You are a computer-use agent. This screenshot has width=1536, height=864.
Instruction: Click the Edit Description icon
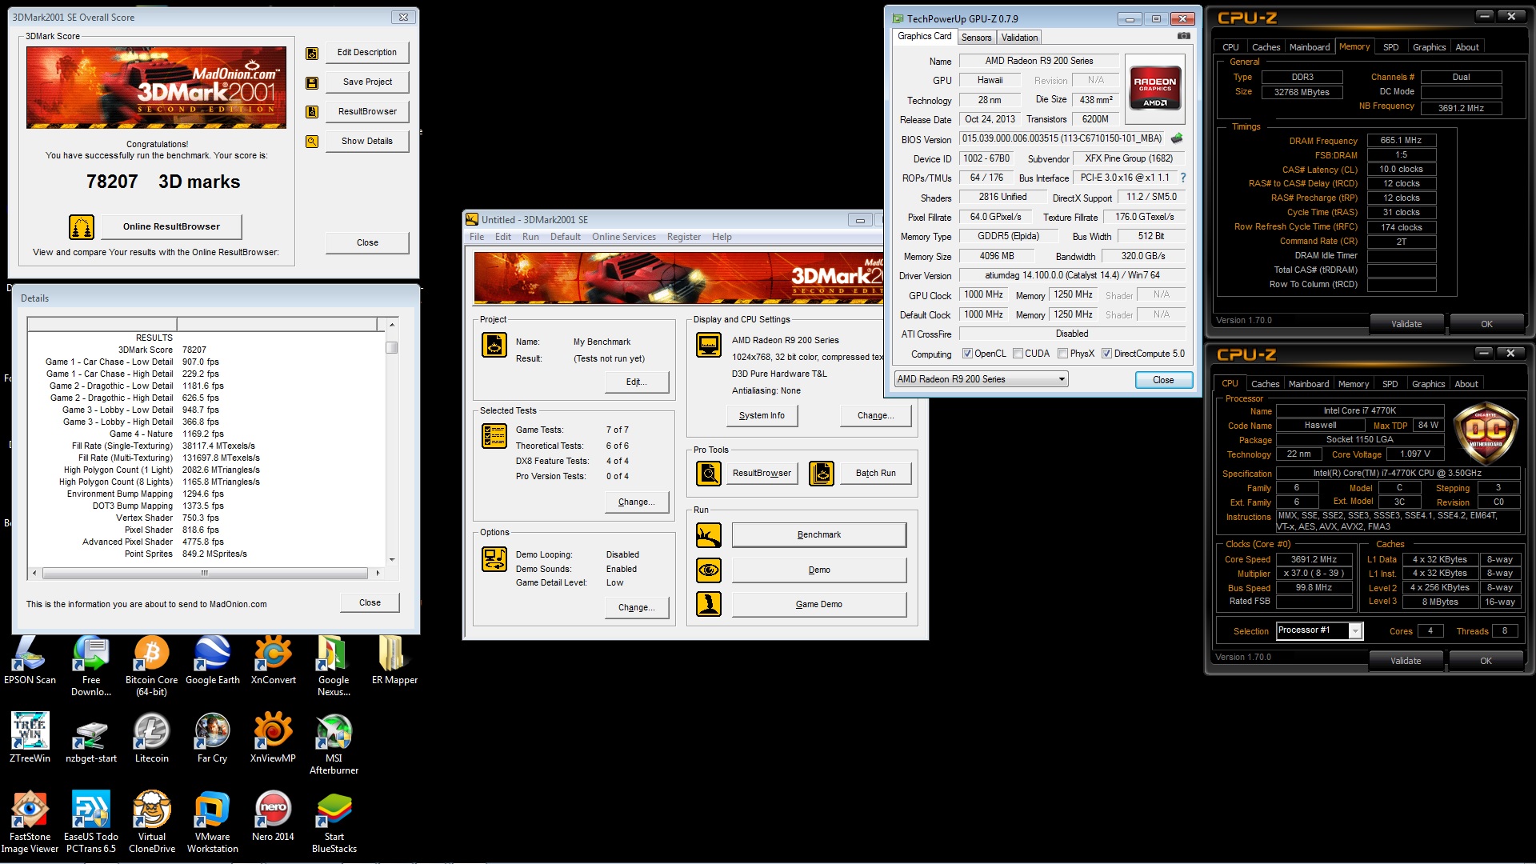[x=312, y=53]
